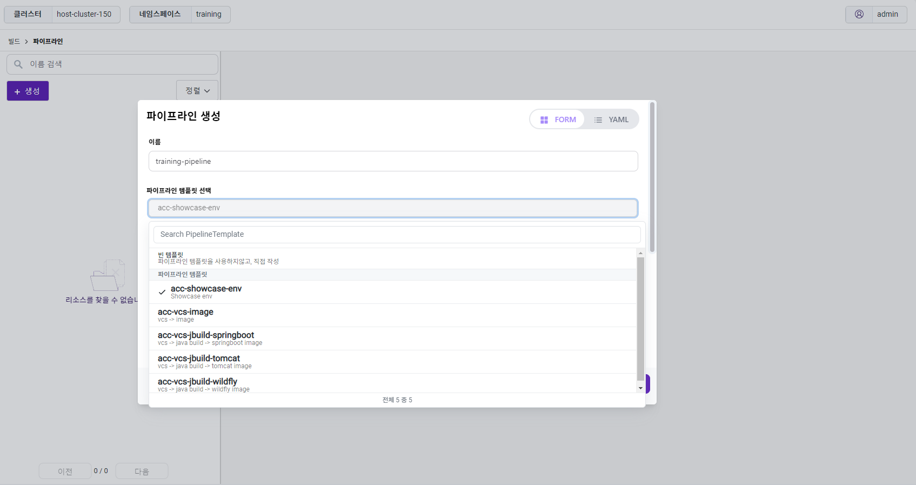Pick acc-vcs-jbuild-wildfly template

pos(393,384)
